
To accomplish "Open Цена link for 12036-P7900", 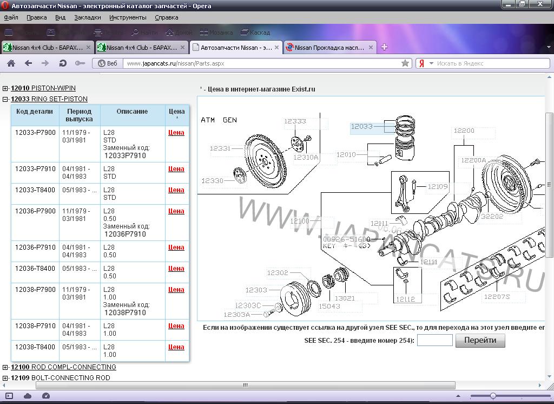I will coord(176,211).
